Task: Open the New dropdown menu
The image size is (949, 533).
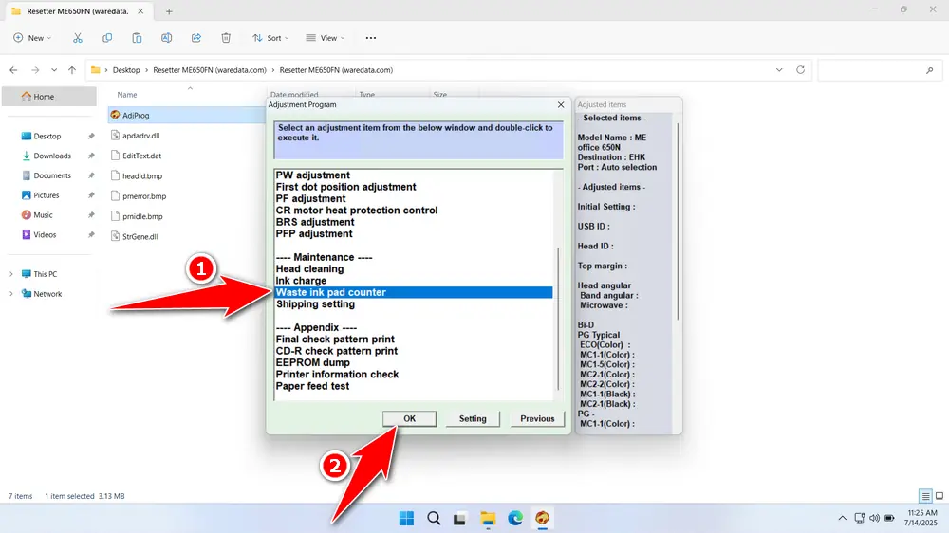Action: pyautogui.click(x=32, y=38)
